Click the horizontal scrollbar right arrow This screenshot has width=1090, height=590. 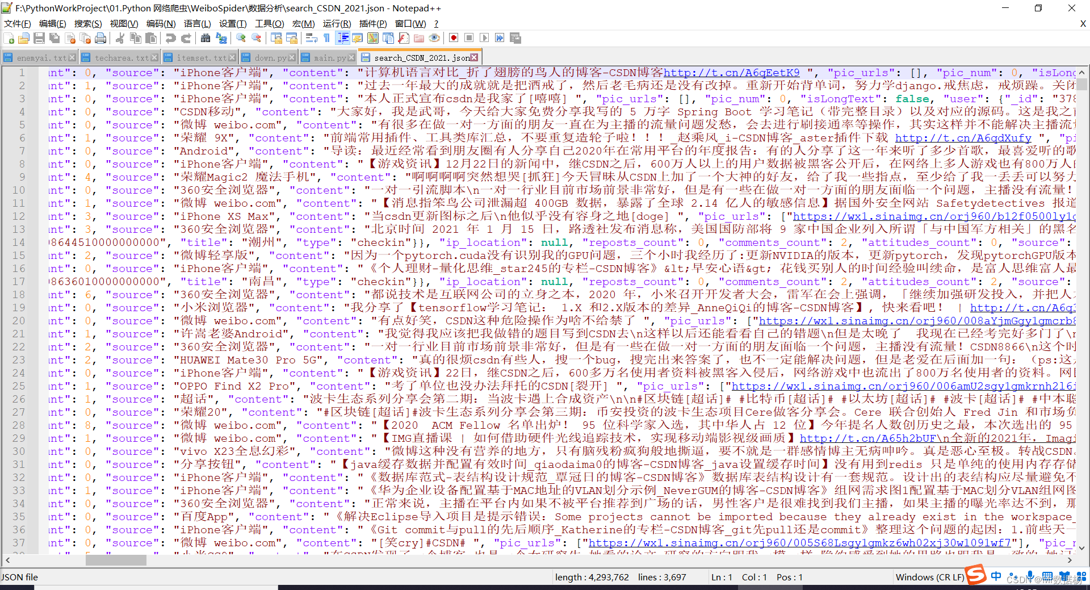(1070, 560)
